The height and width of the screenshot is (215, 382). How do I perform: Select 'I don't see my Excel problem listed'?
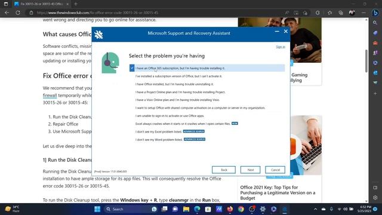coord(159,131)
